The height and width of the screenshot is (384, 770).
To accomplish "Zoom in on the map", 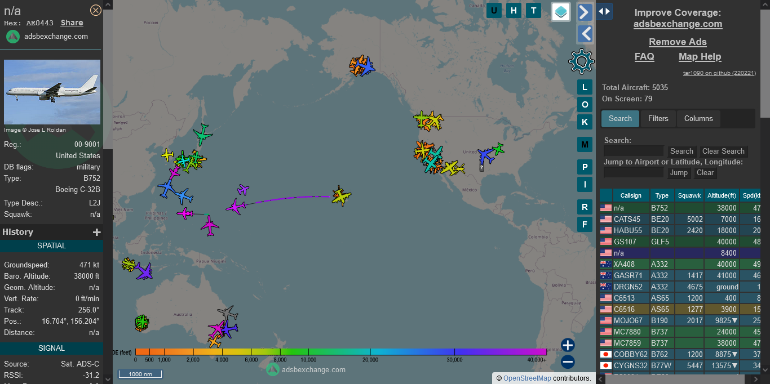I will coord(568,345).
